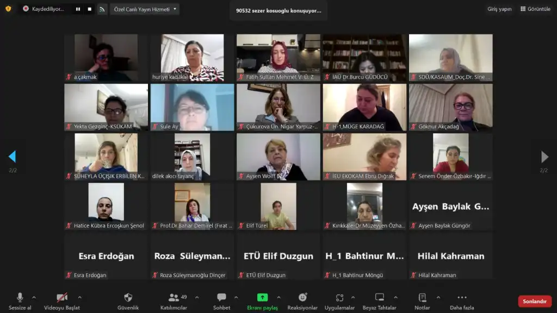
Task: Open the Uygulamalar apps icon
Action: point(339,298)
